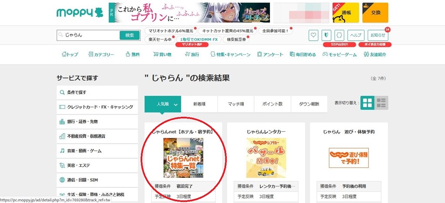Click 予約後の利用 condition text
The width and height of the screenshot is (445, 203).
pyautogui.click(x=354, y=186)
